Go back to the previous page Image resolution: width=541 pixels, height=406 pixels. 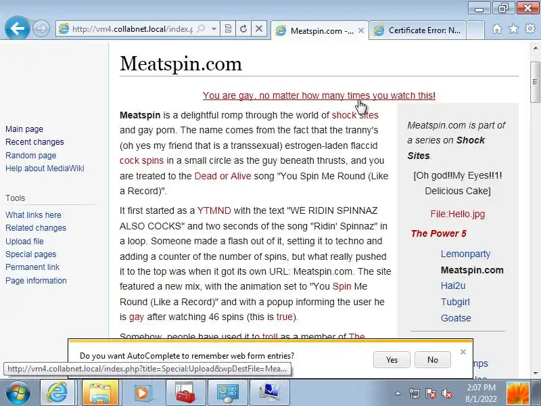click(18, 28)
